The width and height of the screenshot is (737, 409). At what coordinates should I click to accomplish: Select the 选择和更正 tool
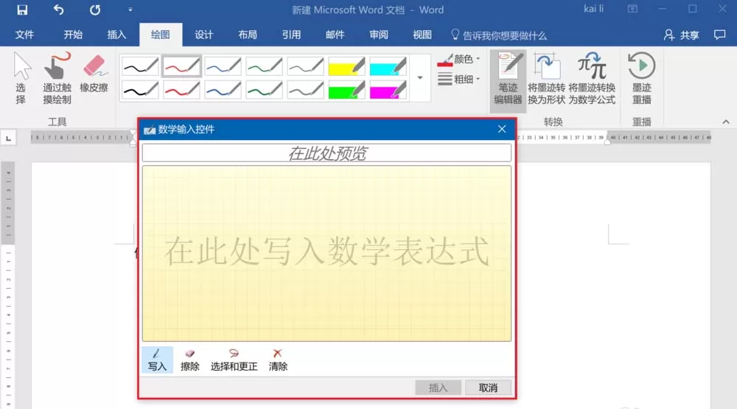234,360
